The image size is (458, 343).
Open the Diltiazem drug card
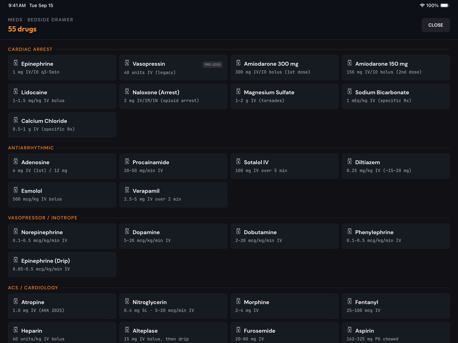click(396, 166)
